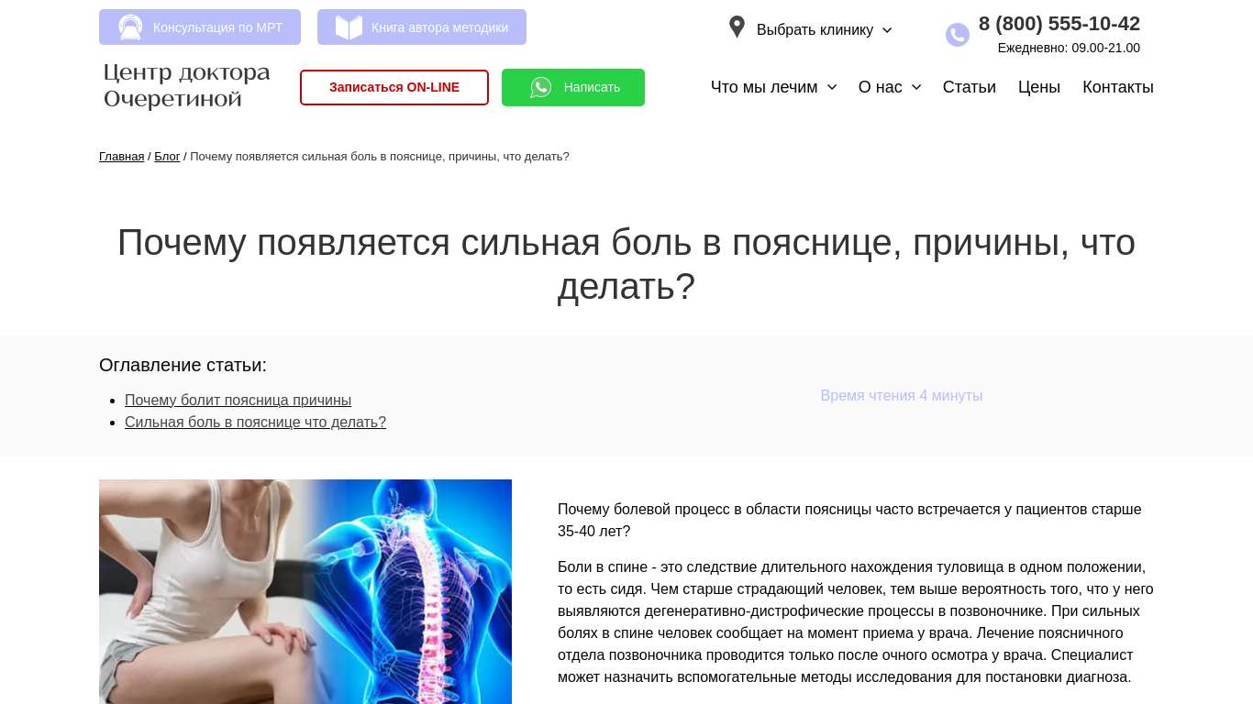Follow the Главная breadcrumb link

point(121,157)
